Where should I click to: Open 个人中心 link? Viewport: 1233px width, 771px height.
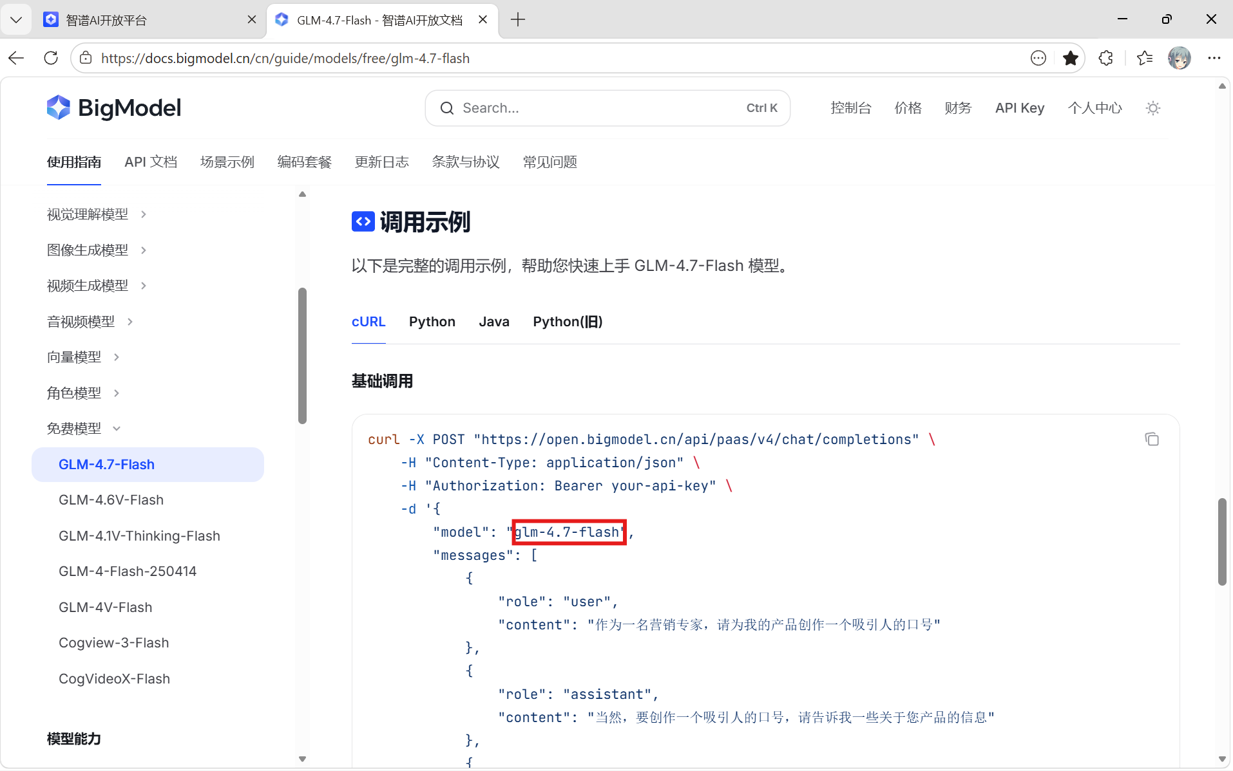1094,108
